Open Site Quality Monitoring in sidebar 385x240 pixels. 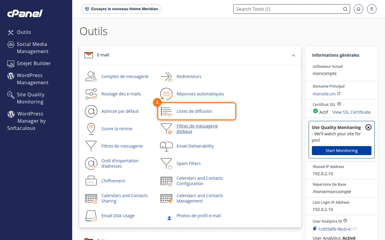pos(26,98)
